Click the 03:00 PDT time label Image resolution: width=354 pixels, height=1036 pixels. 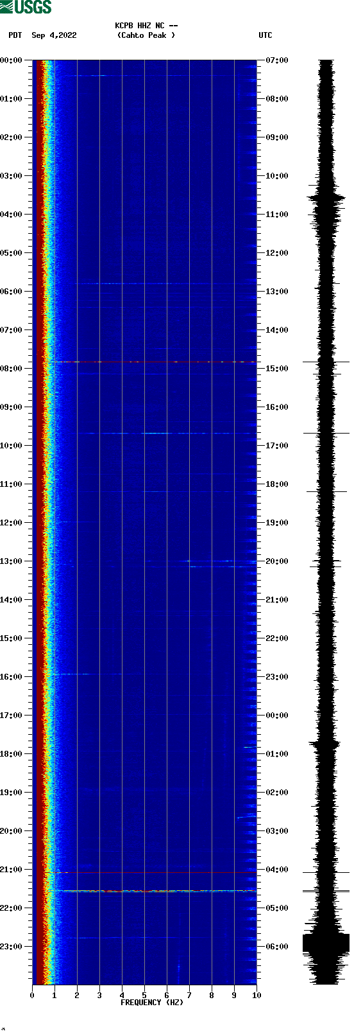(x=12, y=176)
